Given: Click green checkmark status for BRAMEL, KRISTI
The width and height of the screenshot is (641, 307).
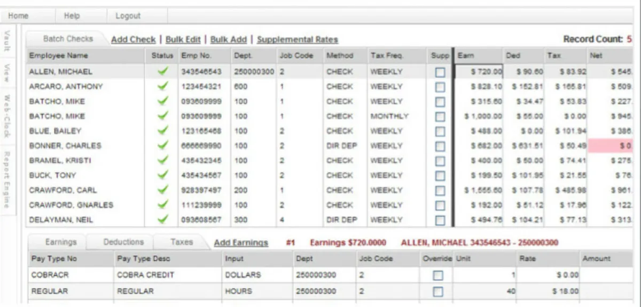Looking at the screenshot, I should [x=163, y=160].
